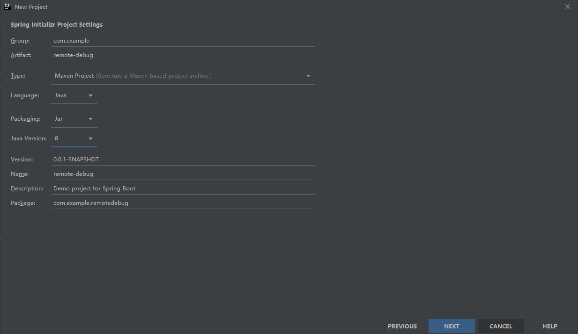The width and height of the screenshot is (578, 334).
Task: Open the Type dropdown showing Maven Project
Action: tap(183, 76)
